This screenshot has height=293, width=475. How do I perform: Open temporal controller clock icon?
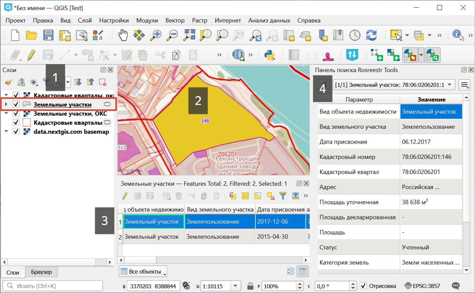355,35
